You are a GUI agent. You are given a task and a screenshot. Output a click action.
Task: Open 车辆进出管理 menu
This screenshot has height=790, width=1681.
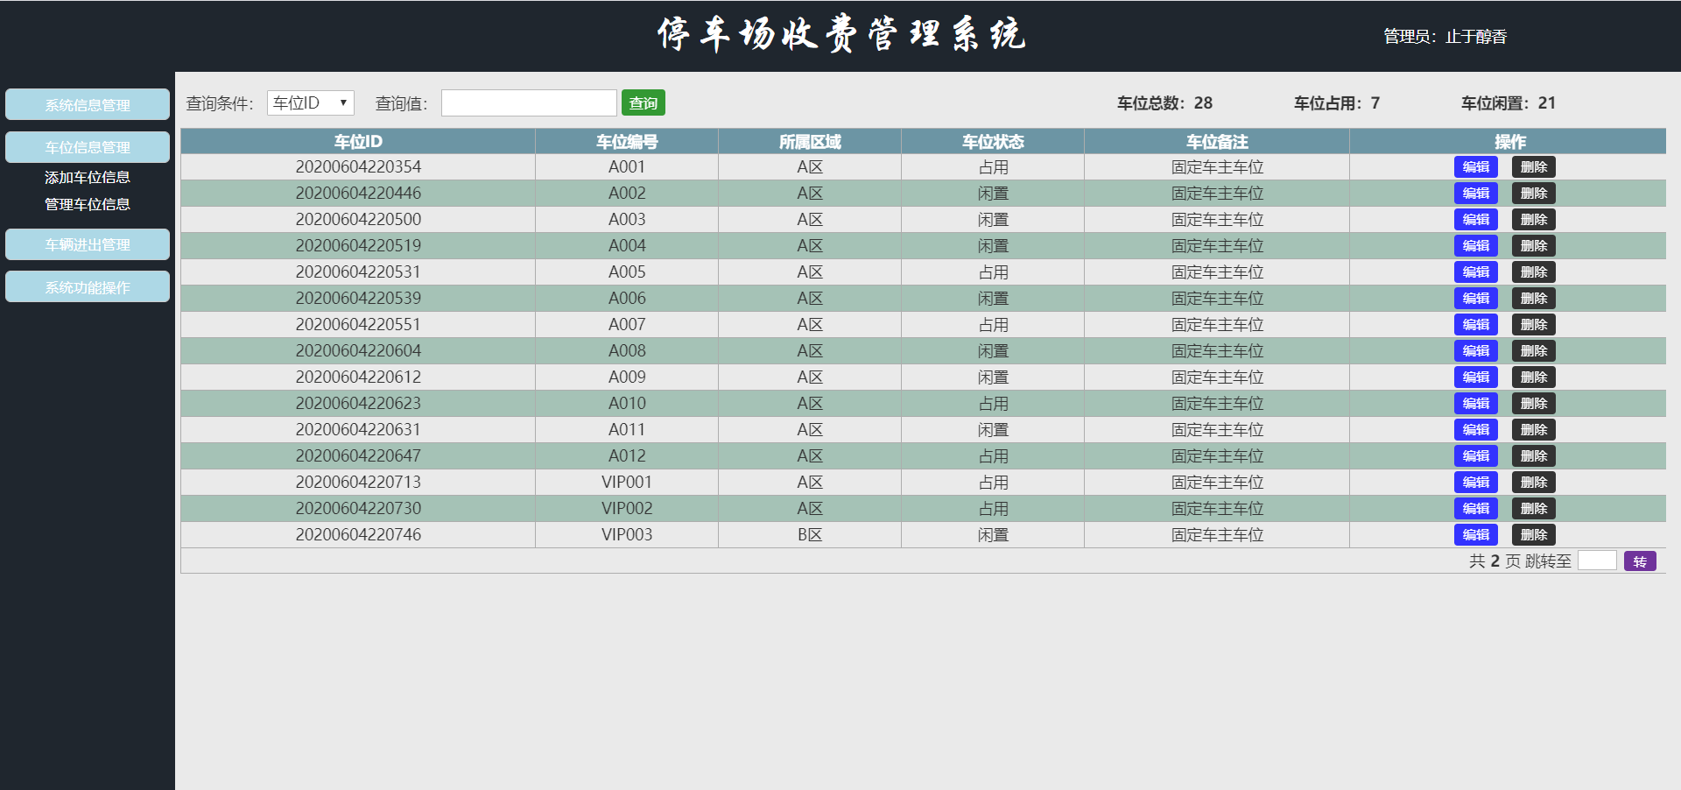tap(88, 244)
